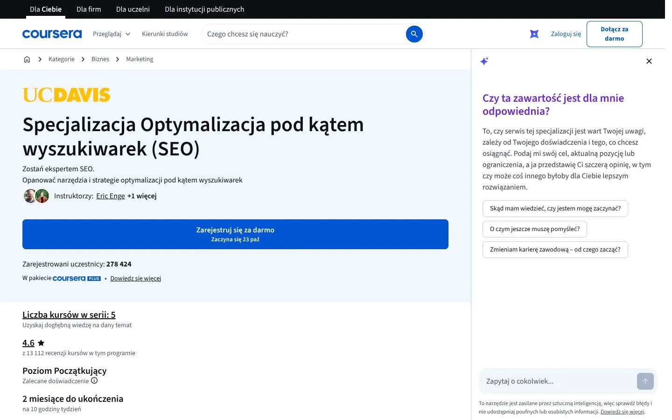This screenshot has width=672, height=420.
Task: Open instructor Eric Enge's profile
Action: 111,196
